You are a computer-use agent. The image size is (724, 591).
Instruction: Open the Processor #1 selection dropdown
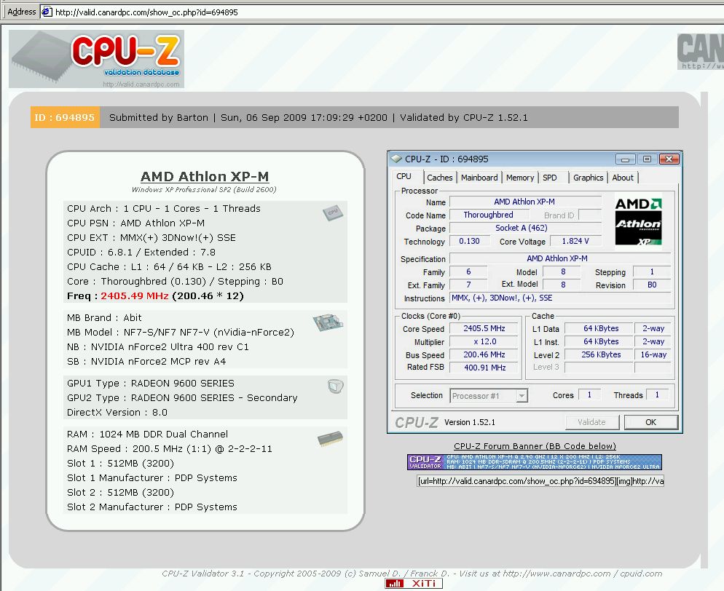[x=522, y=396]
